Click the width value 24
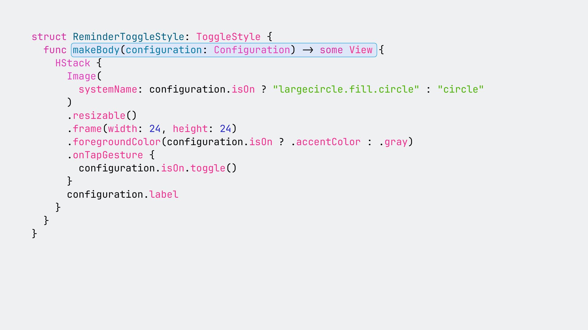Viewport: 588px width, 330px height. click(x=155, y=129)
